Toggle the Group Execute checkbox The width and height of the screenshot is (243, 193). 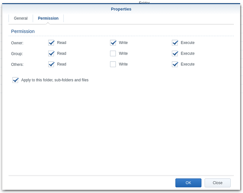pos(175,53)
